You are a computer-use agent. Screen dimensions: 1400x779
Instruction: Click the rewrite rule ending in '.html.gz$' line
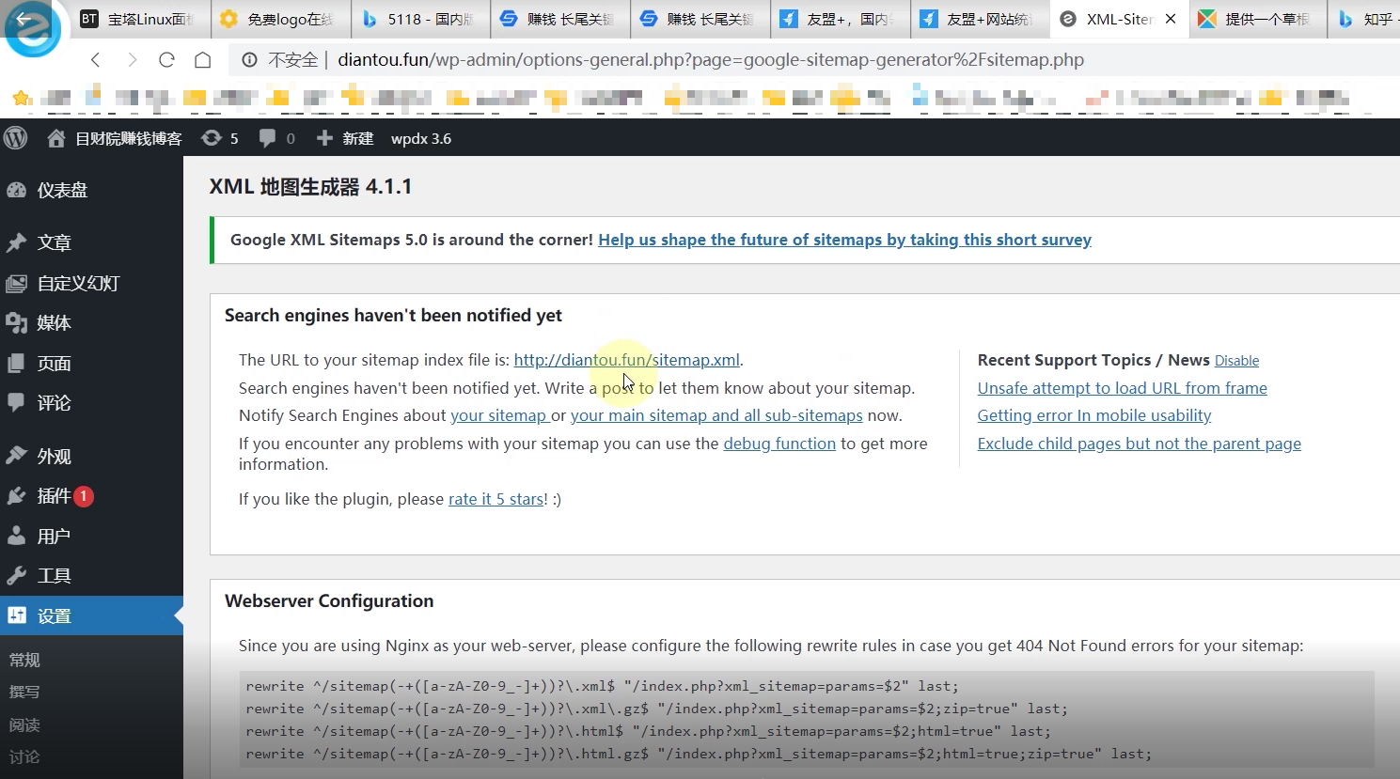pyautogui.click(x=699, y=754)
